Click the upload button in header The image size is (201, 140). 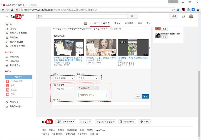[174, 16]
